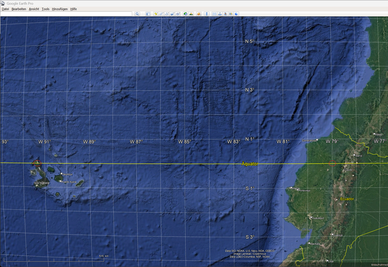Select the add polygon tool

161,14
